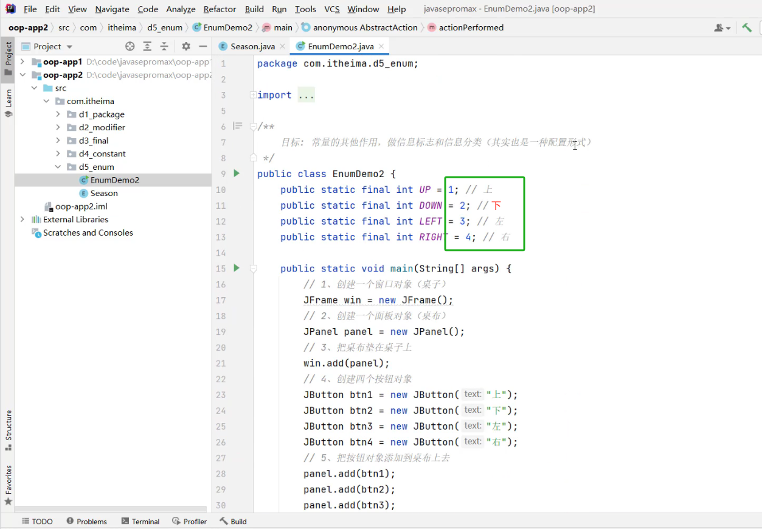The height and width of the screenshot is (529, 762).
Task: Click the Collapse All icon in Project panel
Action: coord(164,46)
